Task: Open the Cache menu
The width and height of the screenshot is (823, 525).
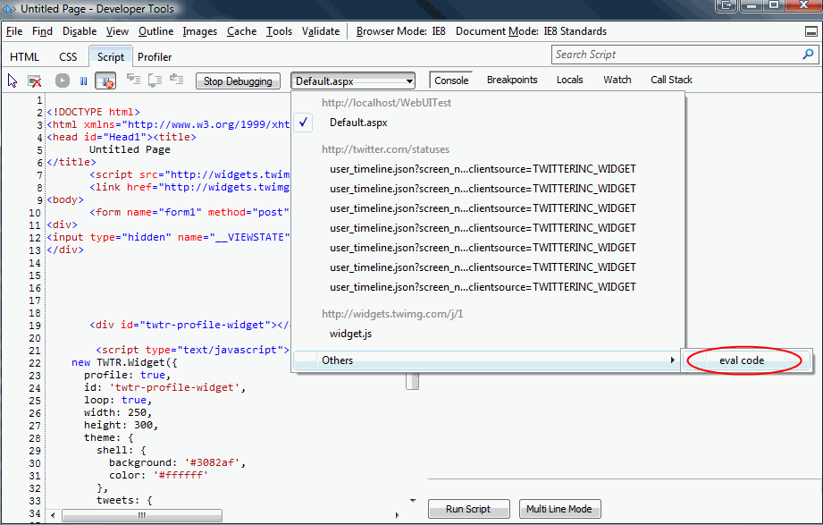Action: [x=242, y=31]
